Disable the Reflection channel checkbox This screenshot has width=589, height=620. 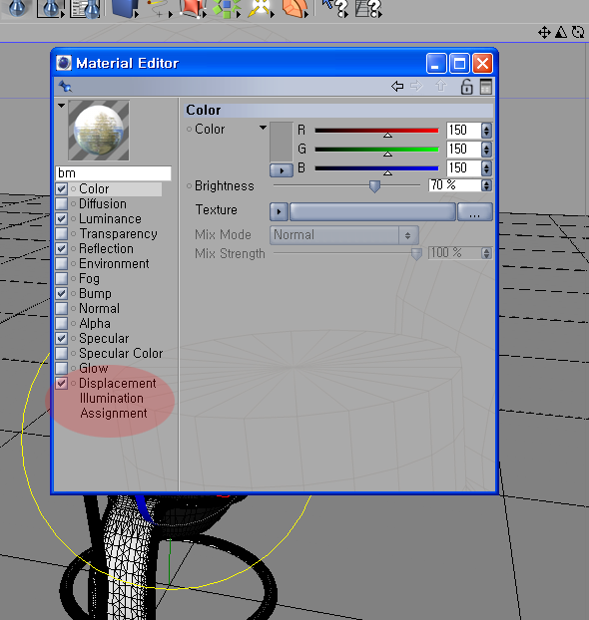61,249
